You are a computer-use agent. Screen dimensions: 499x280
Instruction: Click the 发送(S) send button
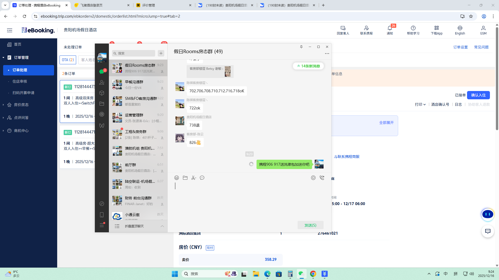click(x=310, y=225)
